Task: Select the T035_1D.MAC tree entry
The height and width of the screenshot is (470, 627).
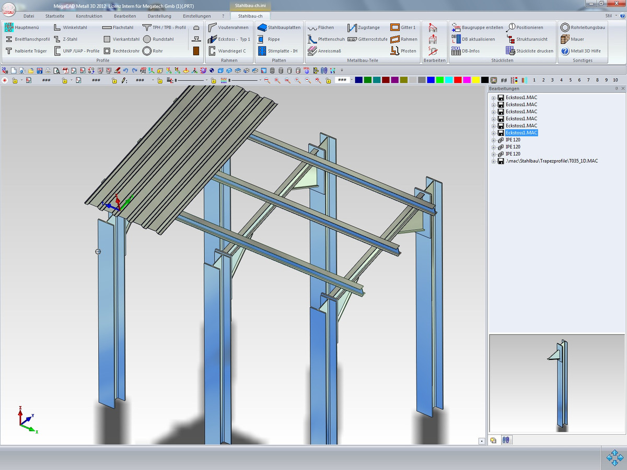Action: click(x=552, y=161)
